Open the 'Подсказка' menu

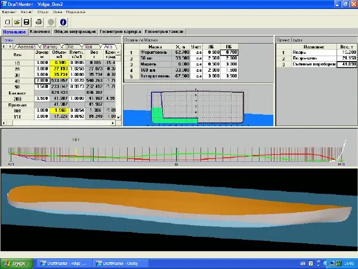[x=76, y=12]
